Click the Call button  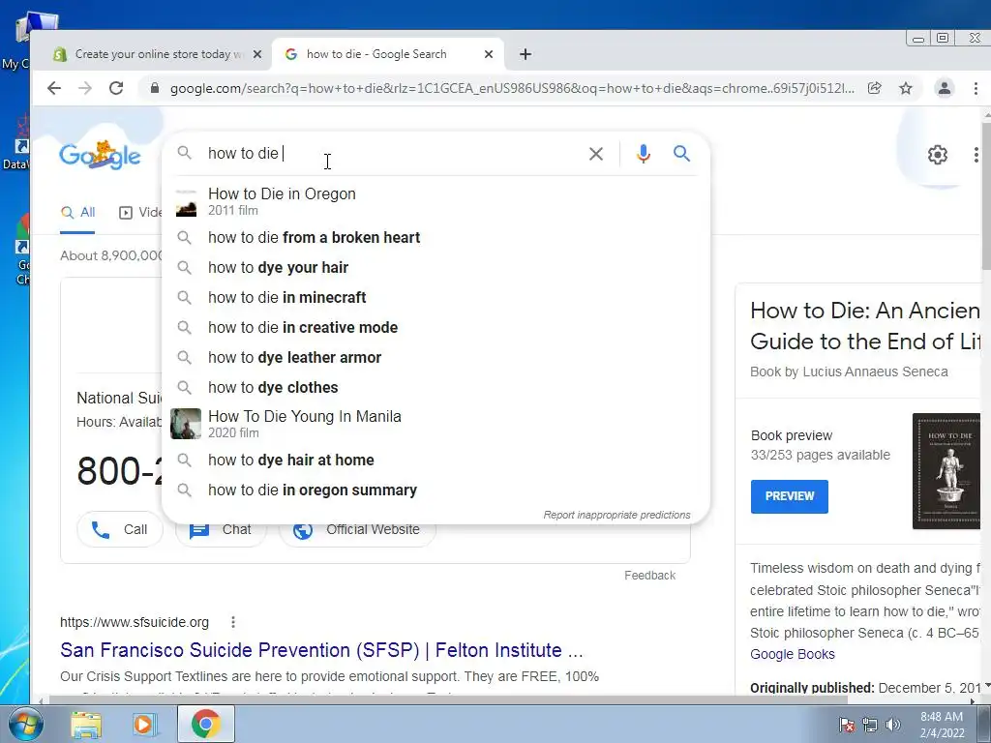pos(120,529)
